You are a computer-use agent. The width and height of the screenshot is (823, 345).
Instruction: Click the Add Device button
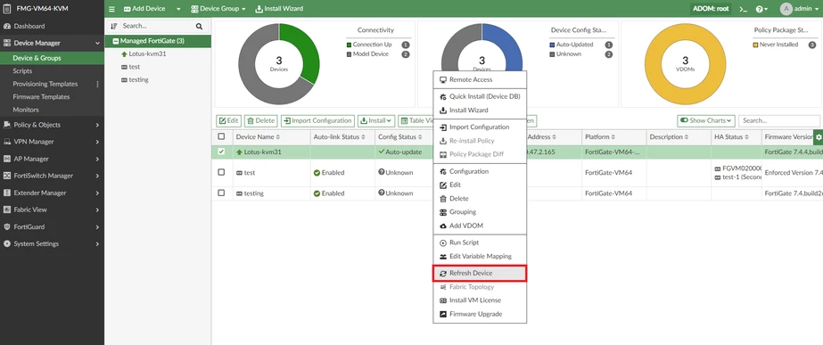[x=144, y=9]
